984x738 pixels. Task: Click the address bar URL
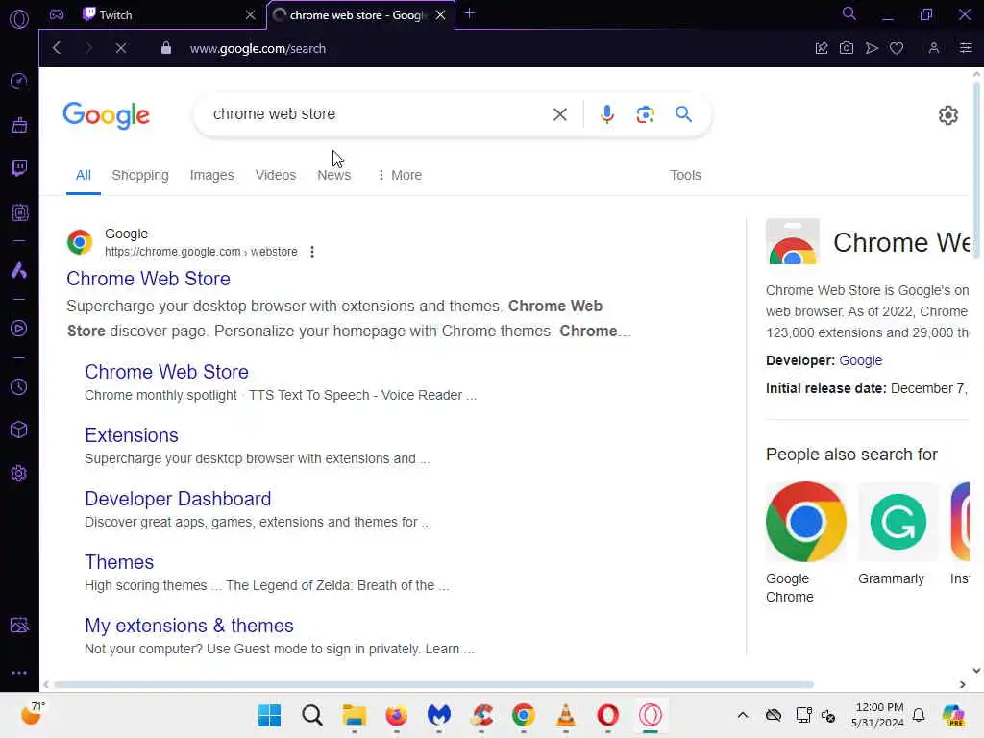coord(258,48)
